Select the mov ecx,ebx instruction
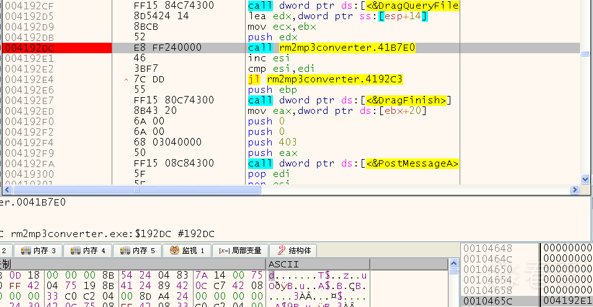Viewport: 593px width, 307px height. tap(282, 27)
